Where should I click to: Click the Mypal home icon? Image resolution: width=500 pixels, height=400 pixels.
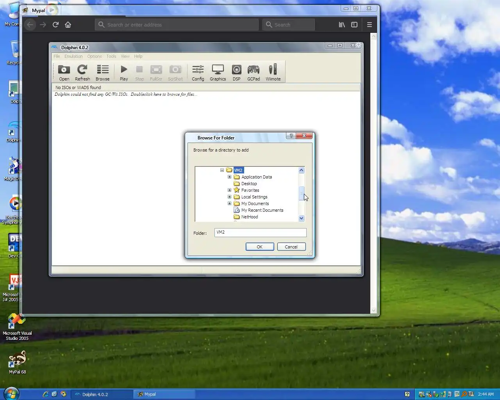coord(68,25)
